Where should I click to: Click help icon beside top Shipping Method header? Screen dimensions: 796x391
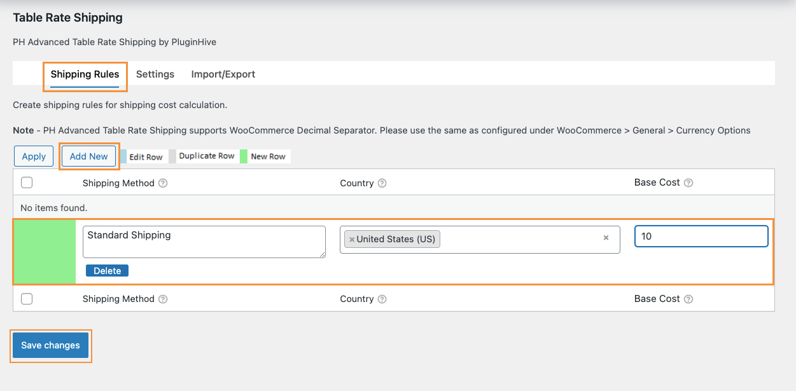(163, 183)
